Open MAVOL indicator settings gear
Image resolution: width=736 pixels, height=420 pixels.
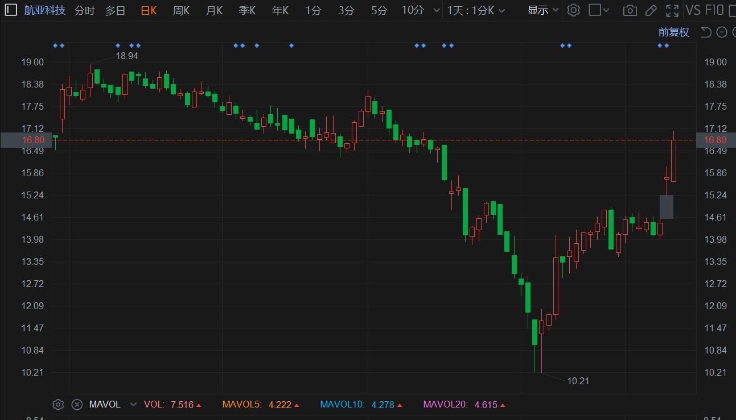[58, 405]
